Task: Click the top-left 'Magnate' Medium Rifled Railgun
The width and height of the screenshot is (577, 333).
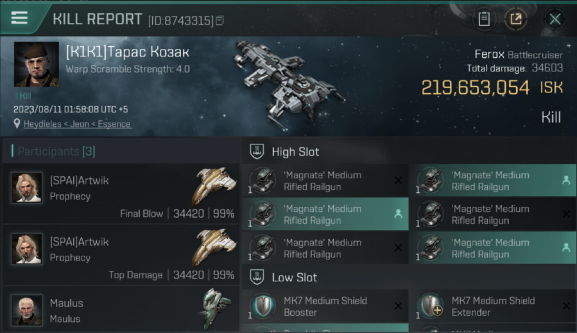Action: pyautogui.click(x=325, y=181)
